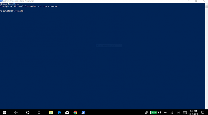Select the PowerShell taskbar icon

pyautogui.click(x=83, y=113)
